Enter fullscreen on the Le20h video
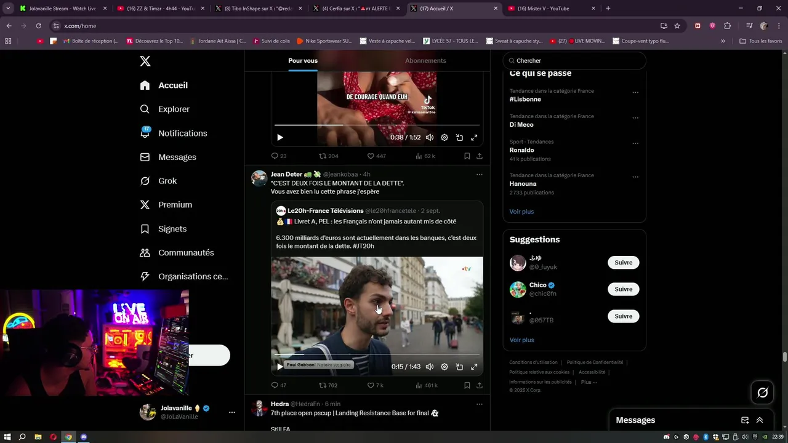 click(474, 367)
